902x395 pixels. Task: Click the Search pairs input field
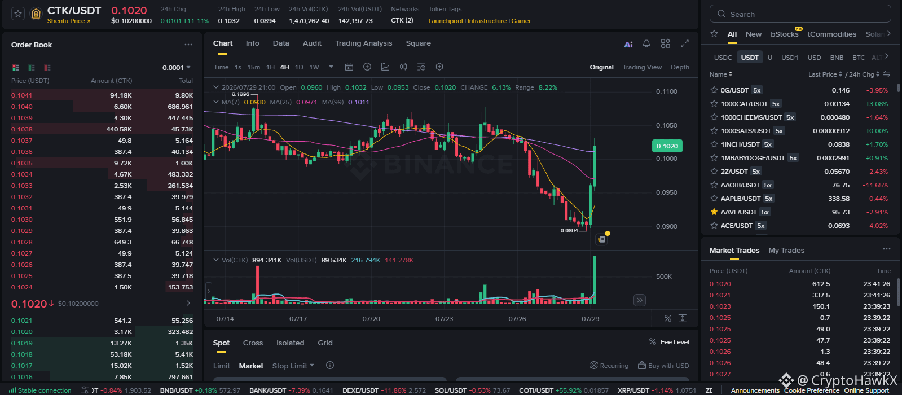[800, 14]
